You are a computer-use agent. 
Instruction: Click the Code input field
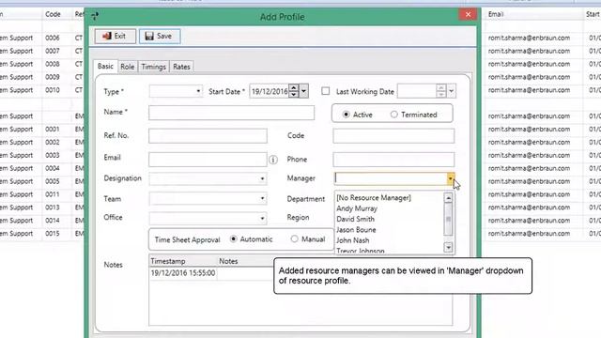click(x=393, y=136)
